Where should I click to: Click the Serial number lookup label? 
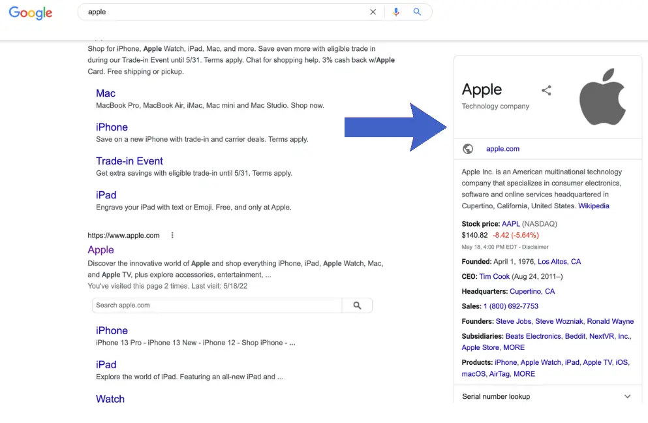(x=496, y=396)
